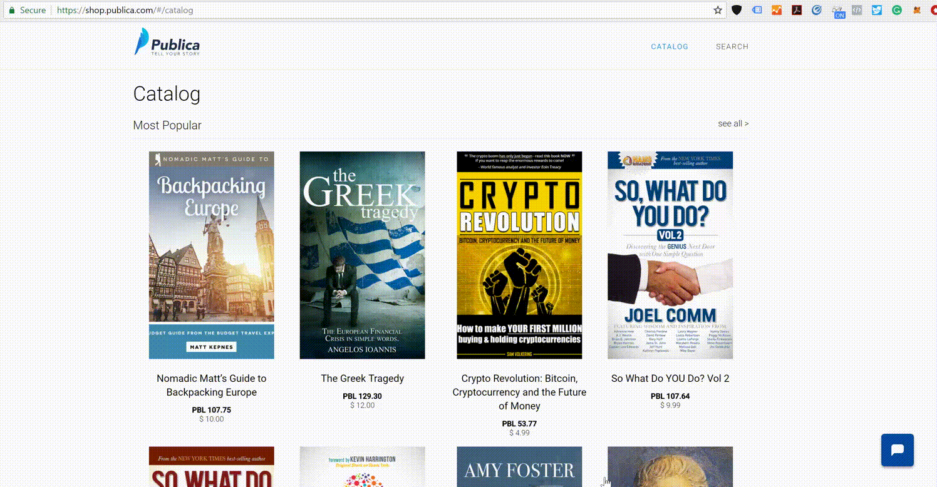Open the red 'So What Do' cover in second row
The height and width of the screenshot is (487, 937).
212,466
